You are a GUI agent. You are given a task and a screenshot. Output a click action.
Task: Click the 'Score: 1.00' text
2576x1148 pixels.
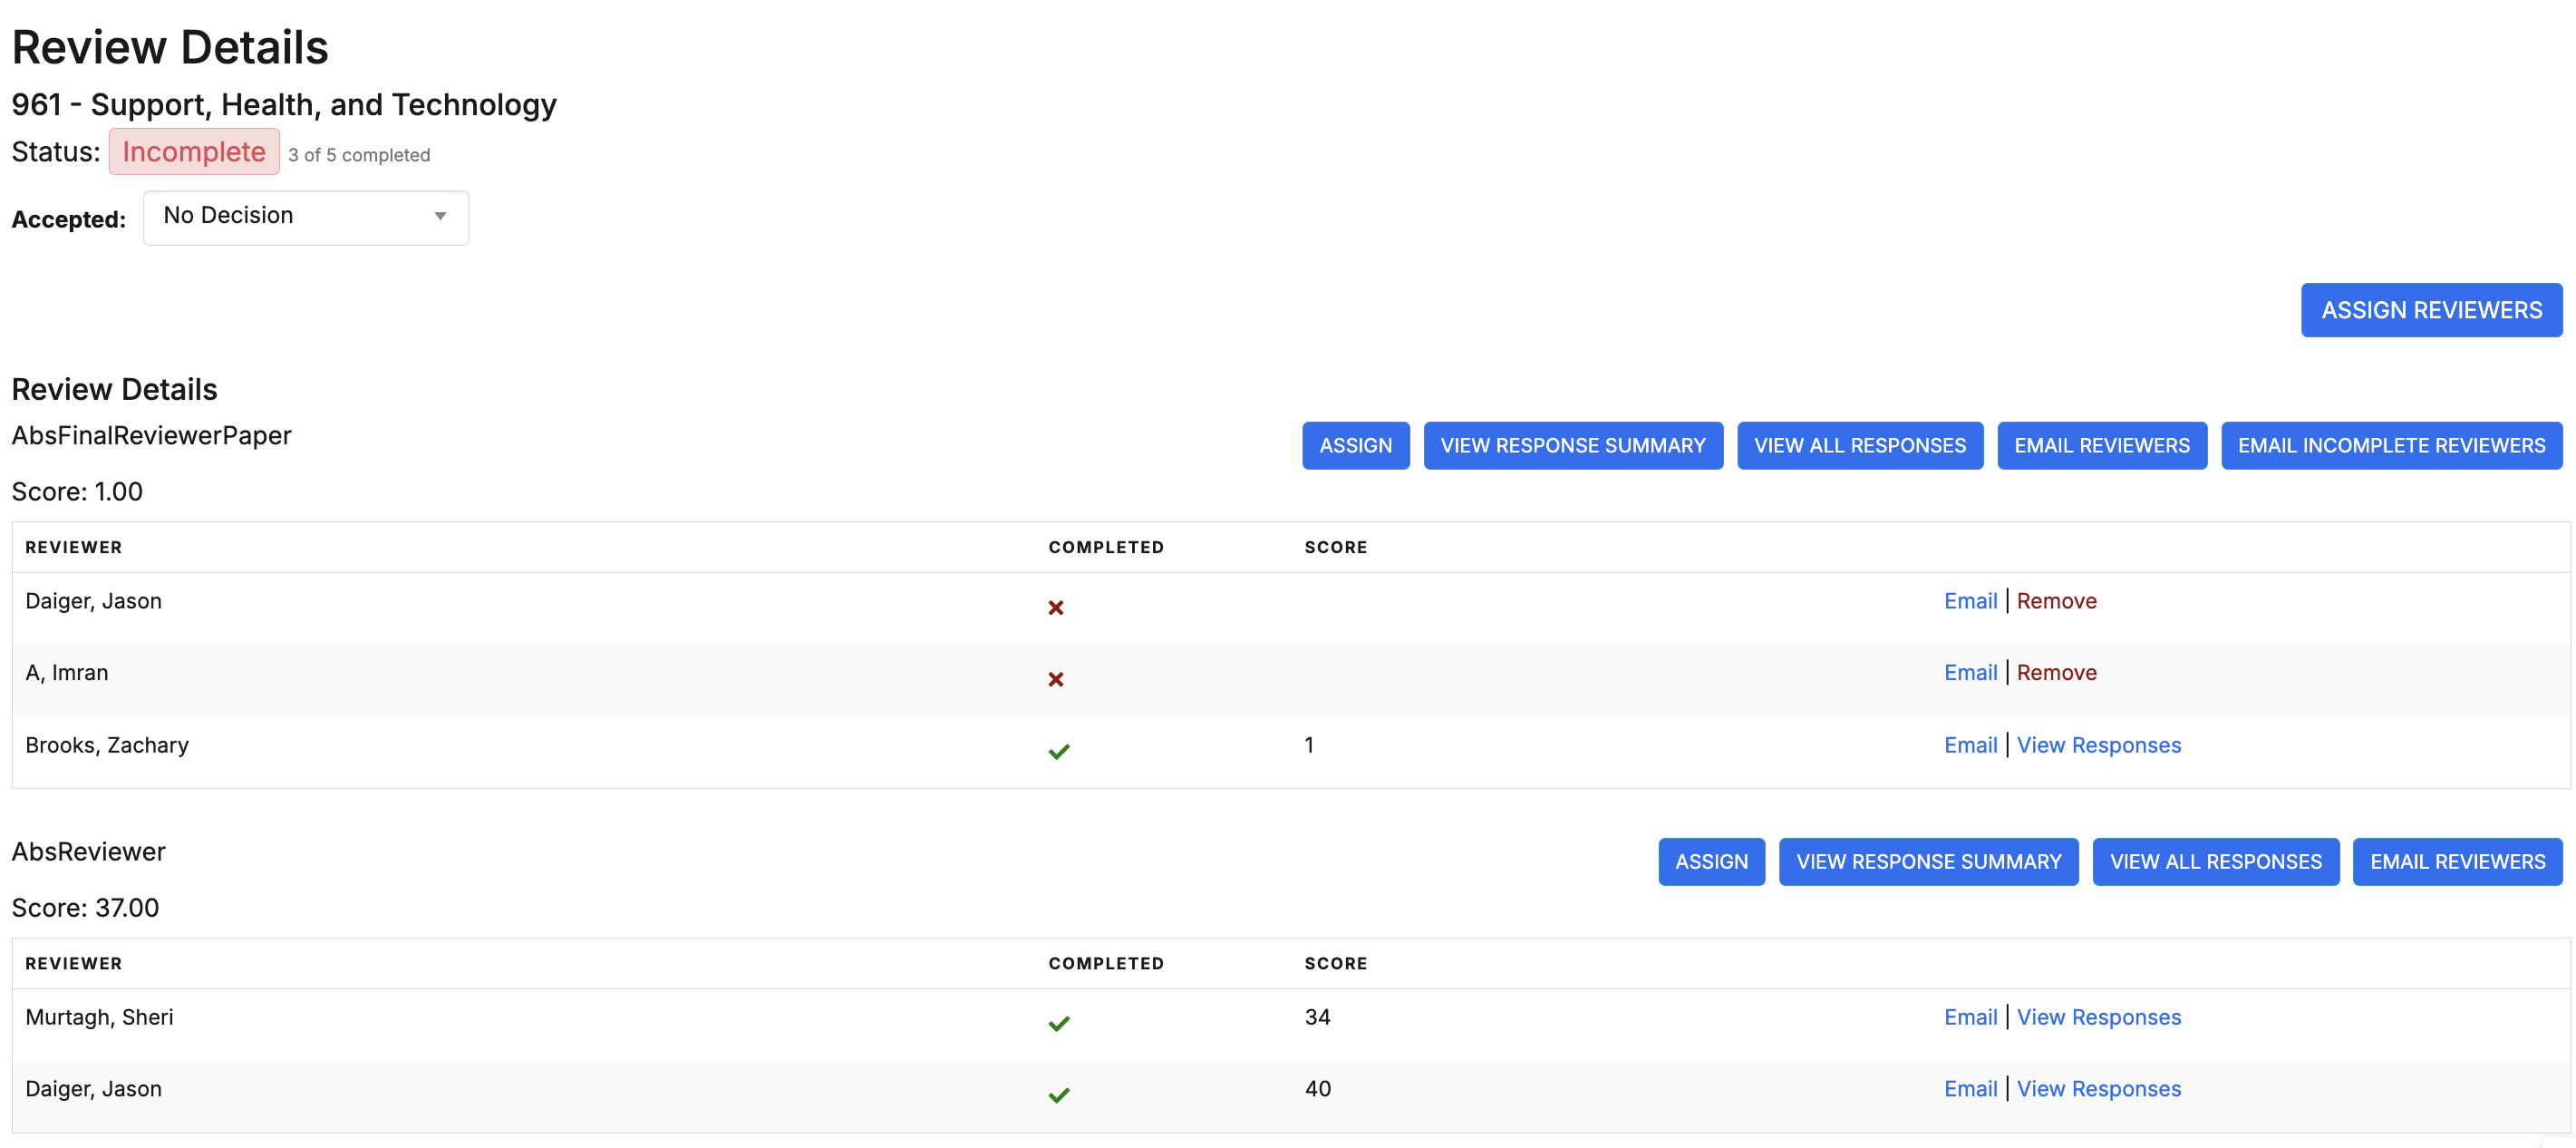point(77,492)
